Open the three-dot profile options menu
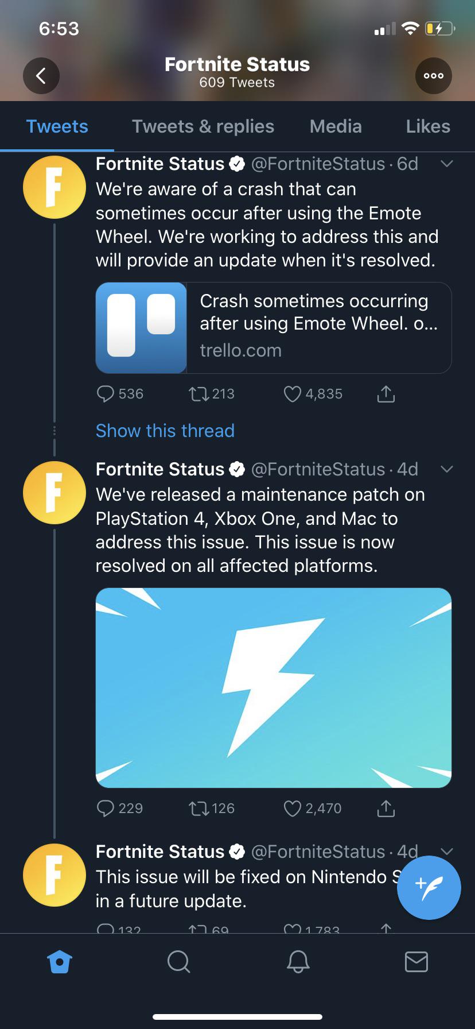This screenshot has height=1029, width=475. [434, 75]
